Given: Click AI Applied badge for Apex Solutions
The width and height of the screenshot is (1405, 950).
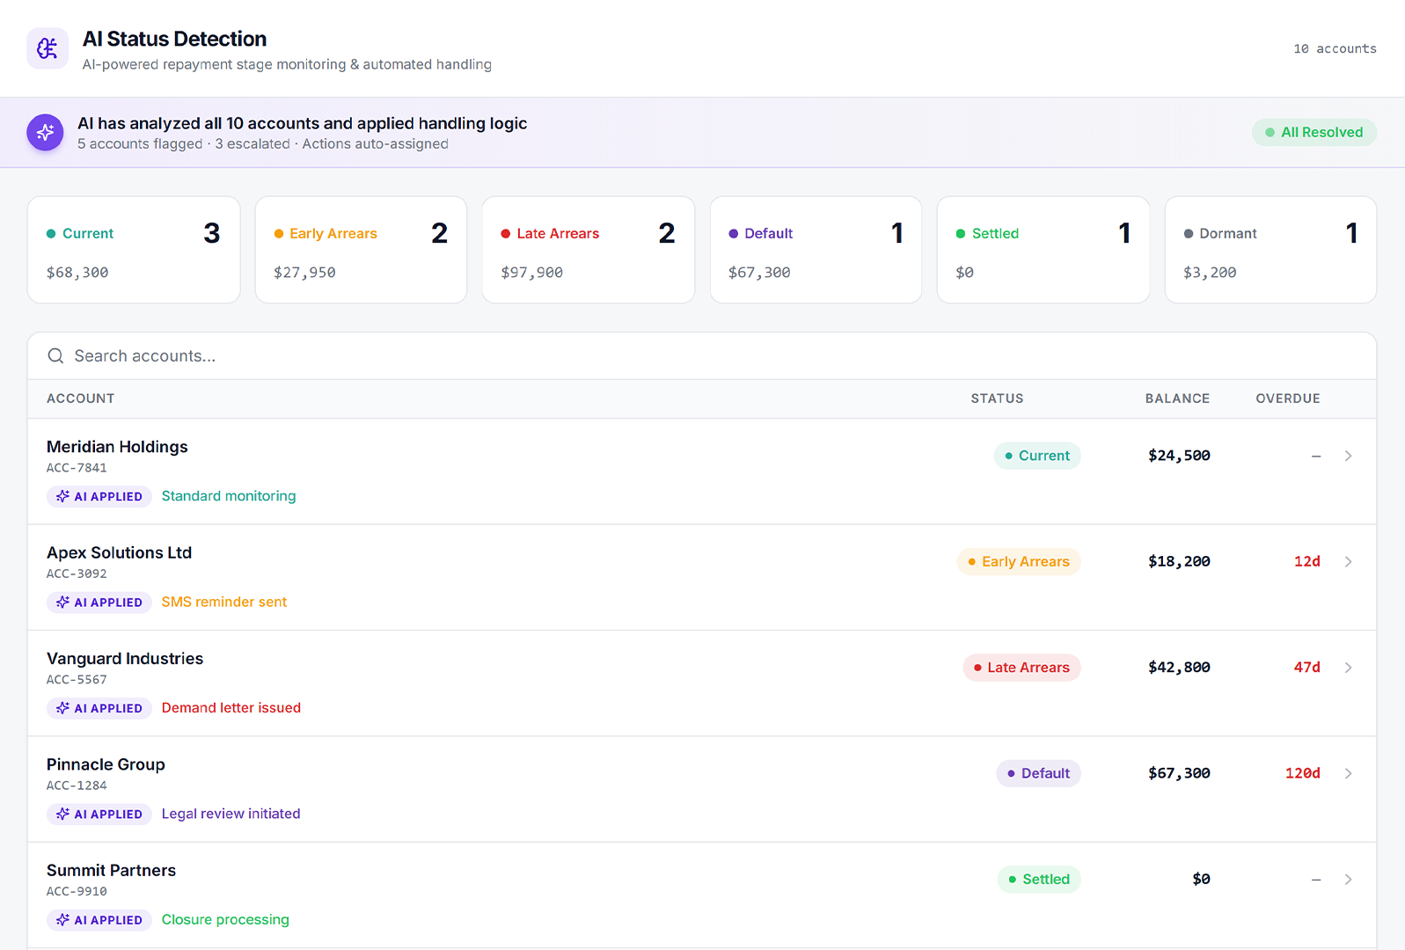Looking at the screenshot, I should point(99,603).
